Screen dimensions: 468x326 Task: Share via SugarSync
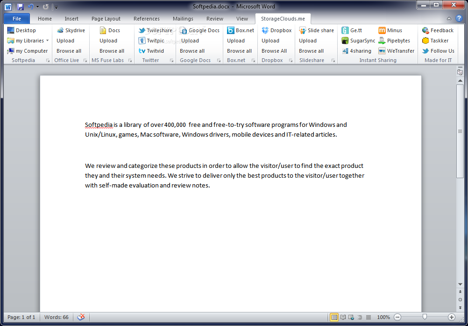coord(358,41)
